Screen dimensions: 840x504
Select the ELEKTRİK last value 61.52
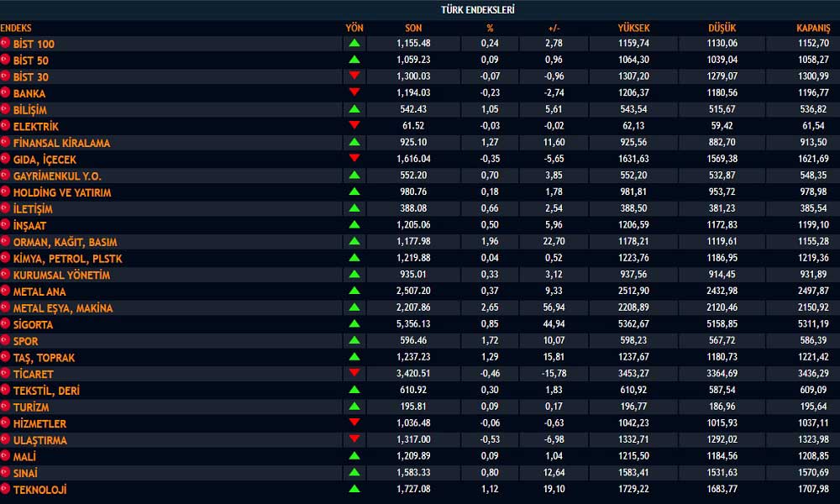coord(413,125)
